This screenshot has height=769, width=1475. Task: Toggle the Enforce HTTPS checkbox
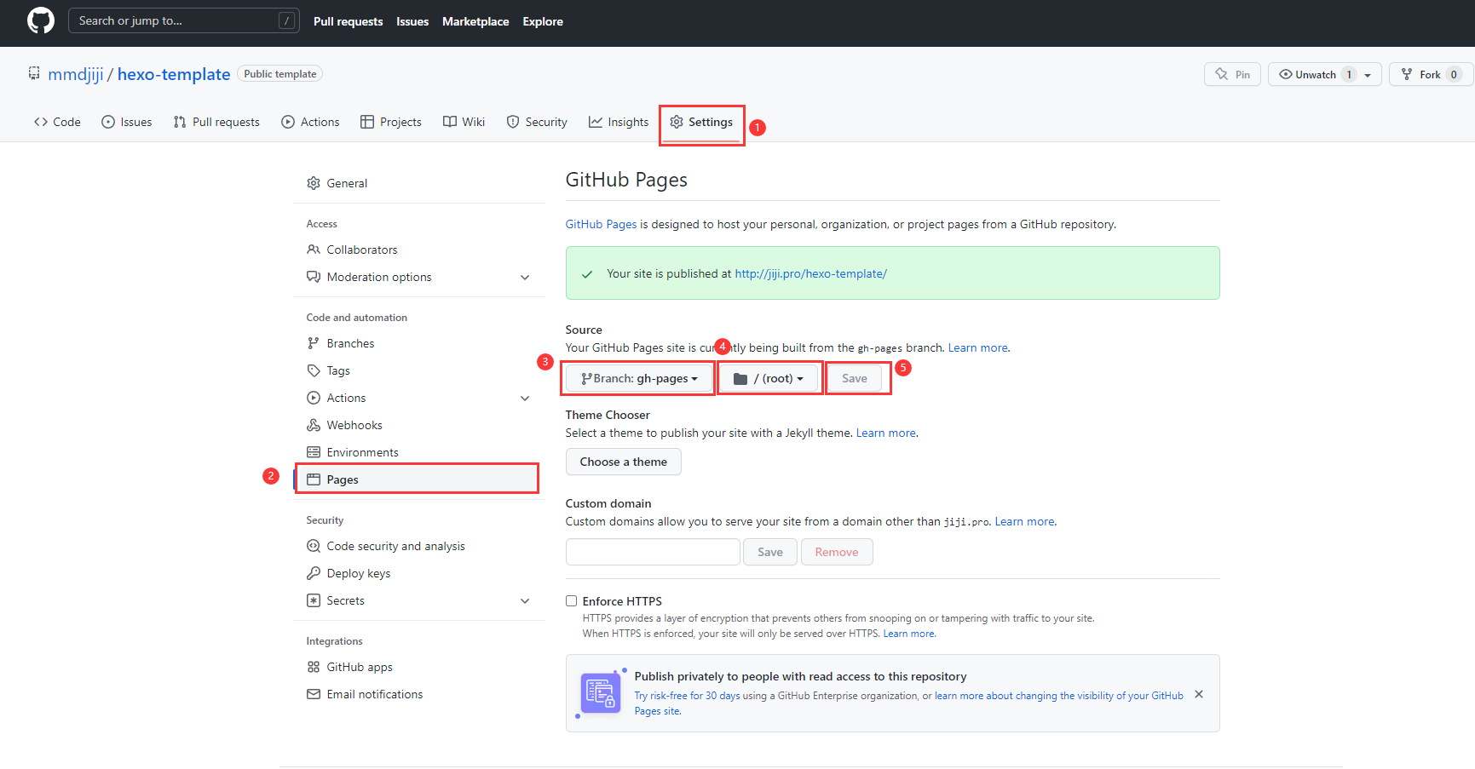tap(571, 601)
